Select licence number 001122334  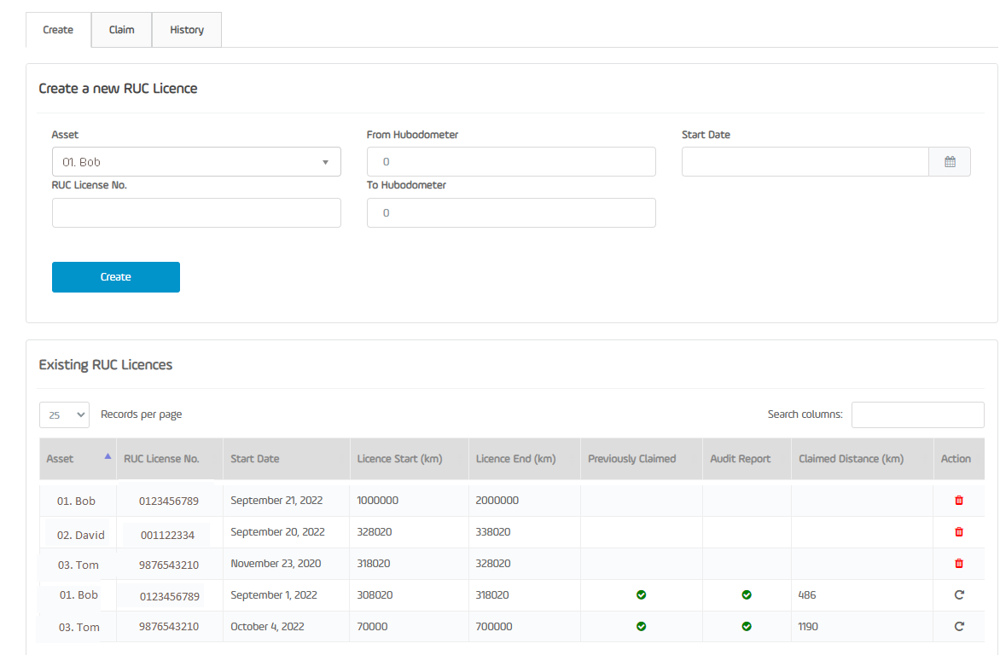point(168,535)
